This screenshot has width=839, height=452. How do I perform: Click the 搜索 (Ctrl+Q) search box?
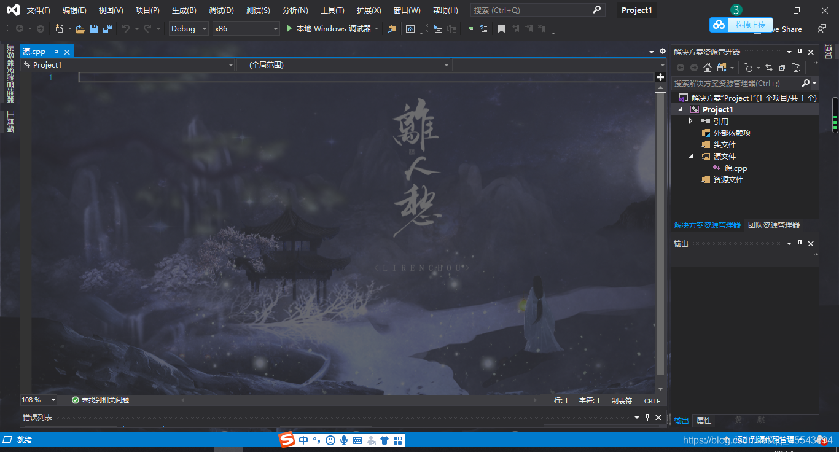point(537,10)
